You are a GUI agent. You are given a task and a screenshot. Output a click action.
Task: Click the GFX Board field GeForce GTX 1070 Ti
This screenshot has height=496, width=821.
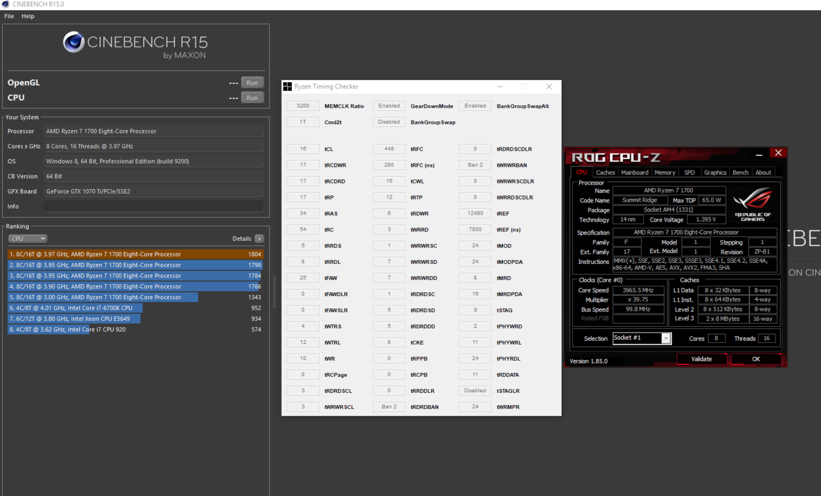pyautogui.click(x=154, y=191)
